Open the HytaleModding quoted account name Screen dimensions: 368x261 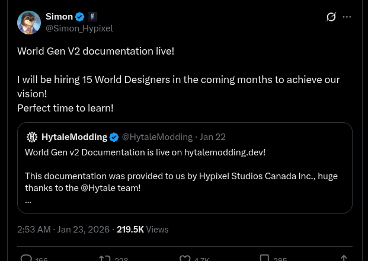click(74, 137)
